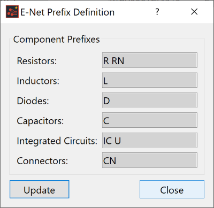Click the Capacitors label text
214x208 pixels.
pos(40,121)
